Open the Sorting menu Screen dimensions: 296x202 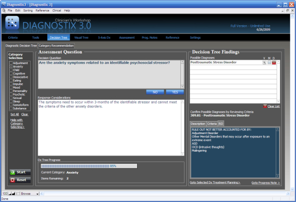(28, 10)
